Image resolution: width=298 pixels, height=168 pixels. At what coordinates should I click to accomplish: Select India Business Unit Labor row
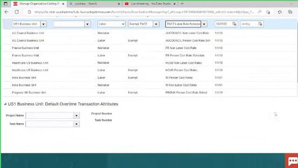pyautogui.click(x=150, y=78)
